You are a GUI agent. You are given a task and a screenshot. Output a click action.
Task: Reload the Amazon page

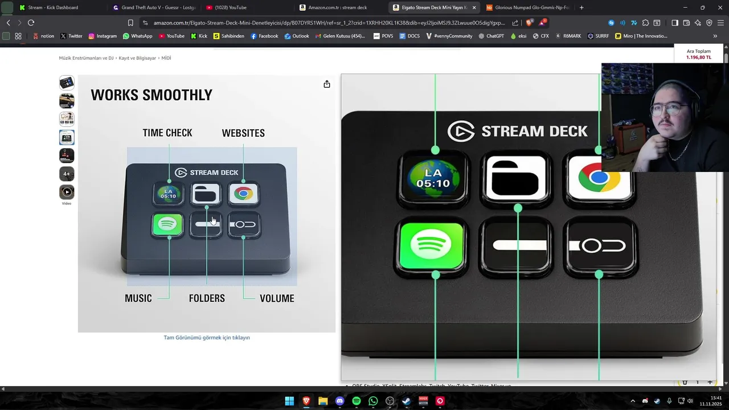[x=31, y=23]
